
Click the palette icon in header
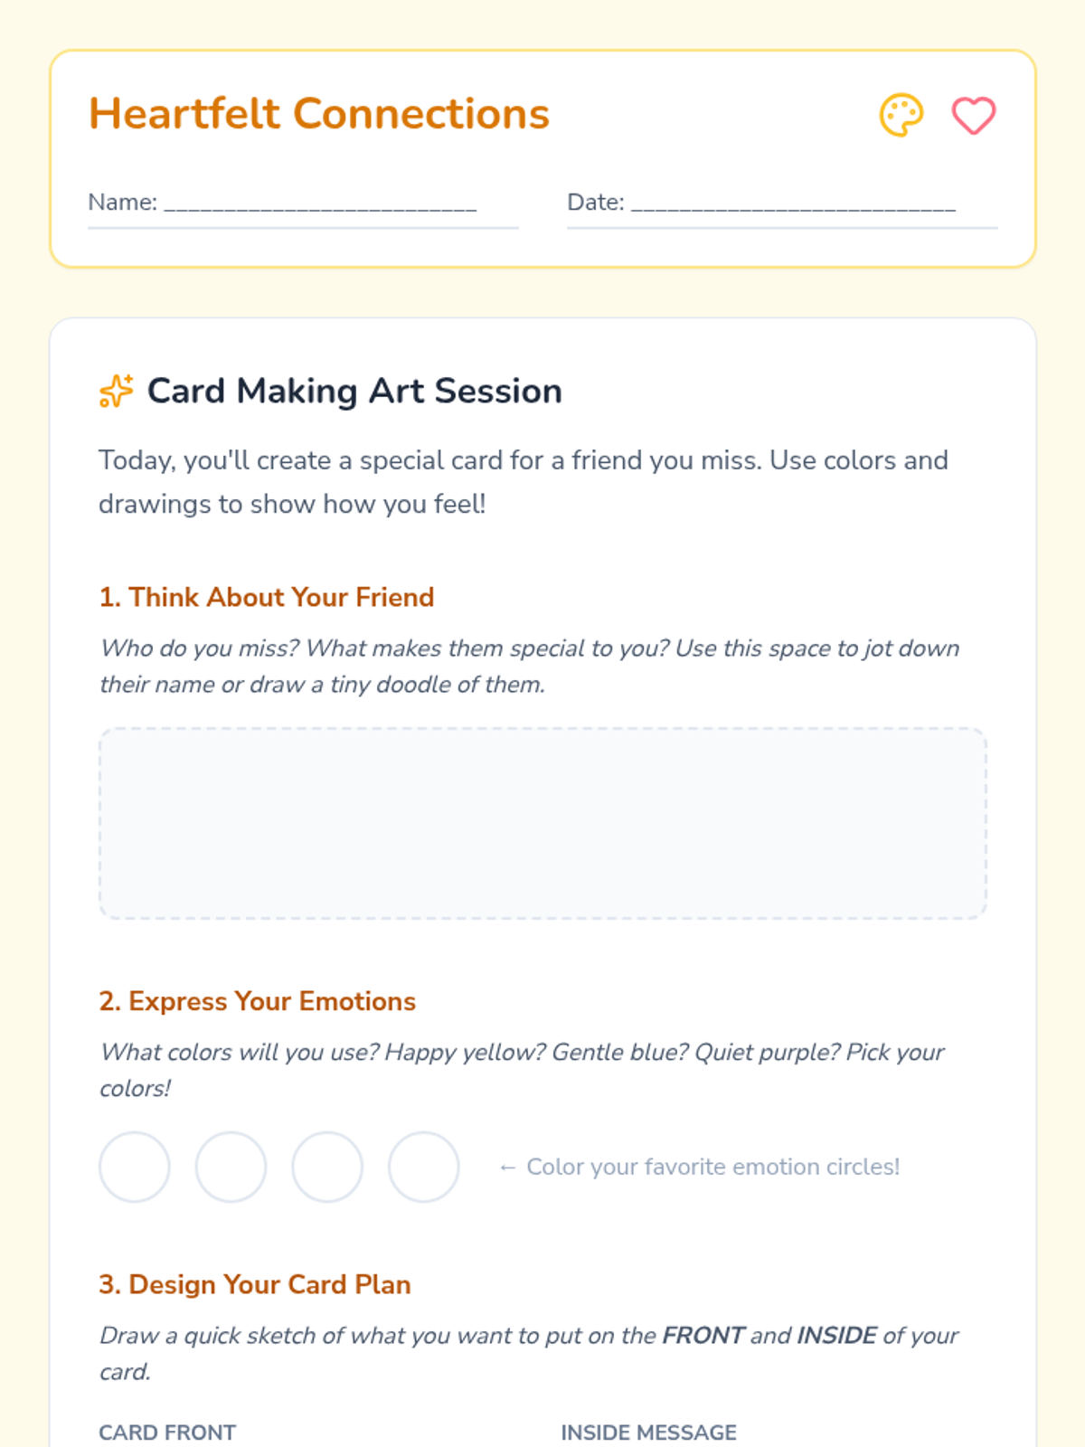pos(901,116)
